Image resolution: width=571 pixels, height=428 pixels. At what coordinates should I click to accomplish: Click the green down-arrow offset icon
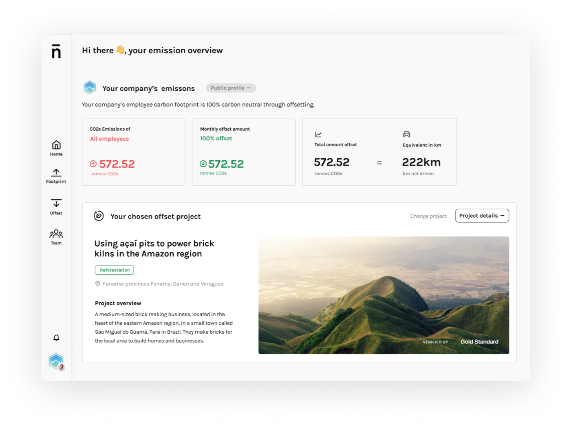(x=203, y=164)
